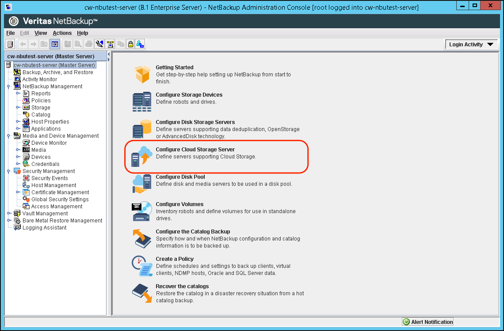
Task: Click the Getting Started box icon
Action: (x=142, y=74)
